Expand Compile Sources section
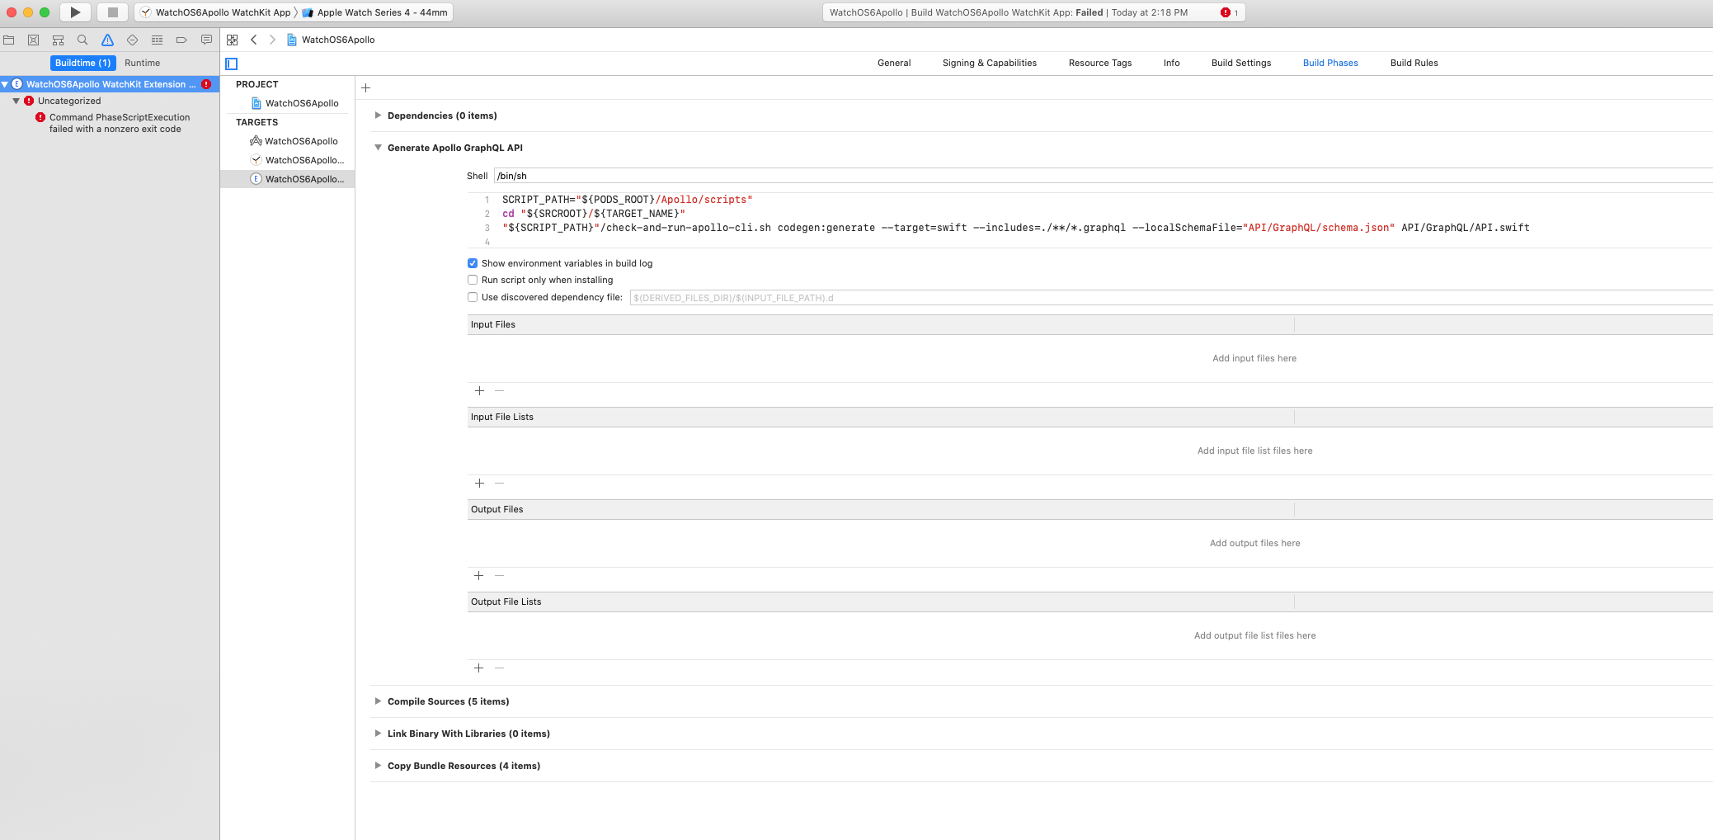Screen dimensions: 1713x840 click(378, 701)
